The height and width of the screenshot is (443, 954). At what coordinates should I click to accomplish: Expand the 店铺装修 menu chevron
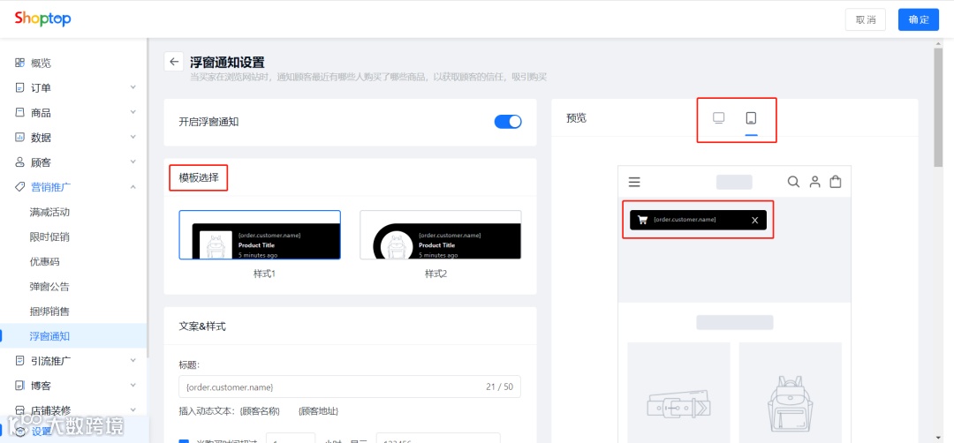133,410
